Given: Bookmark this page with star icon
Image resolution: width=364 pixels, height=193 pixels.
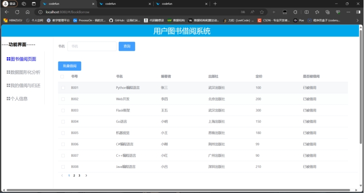Looking at the screenshot, I should click(x=262, y=12).
